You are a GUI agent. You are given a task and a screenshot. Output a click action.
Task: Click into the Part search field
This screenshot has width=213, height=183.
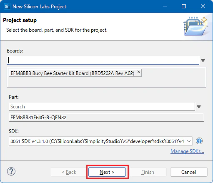(x=102, y=107)
